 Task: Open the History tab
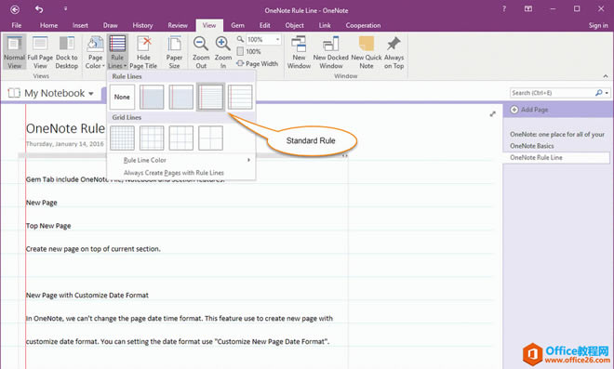click(x=142, y=25)
